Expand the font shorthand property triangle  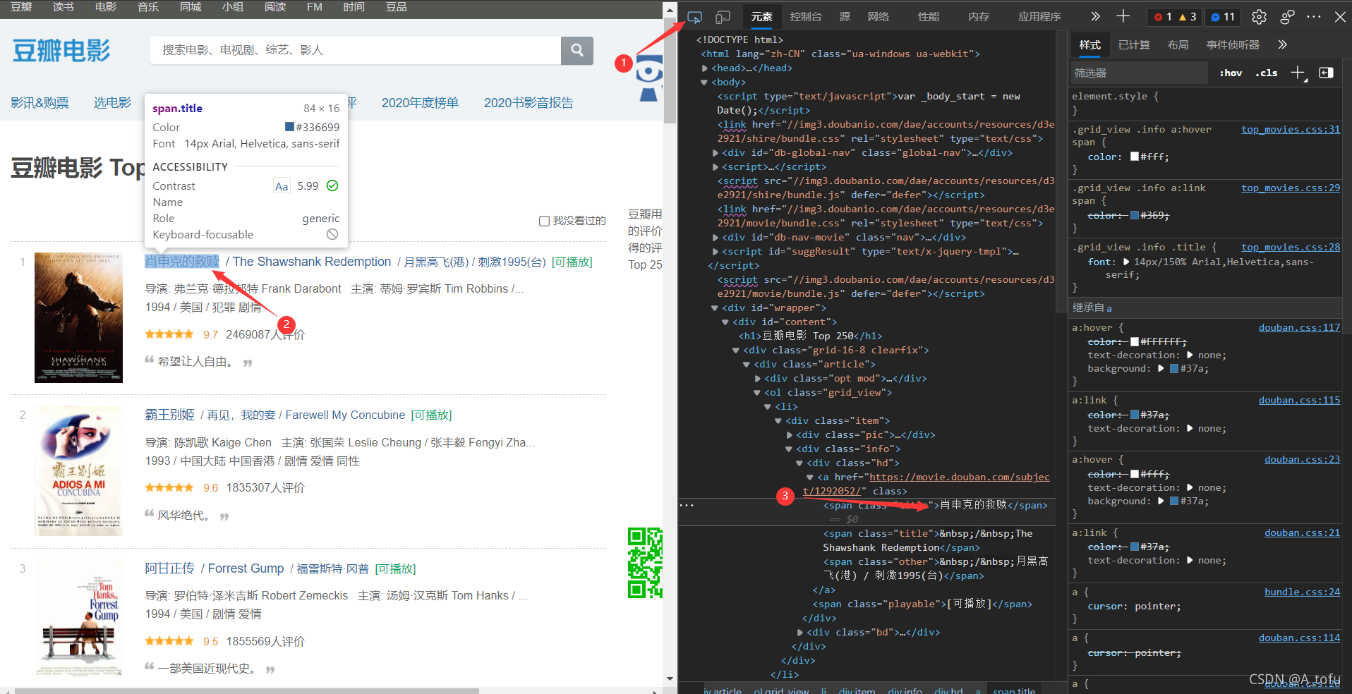pos(1126,262)
